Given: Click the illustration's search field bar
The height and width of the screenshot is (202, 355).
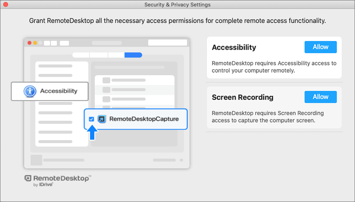Looking at the screenshot, I should click(168, 43).
